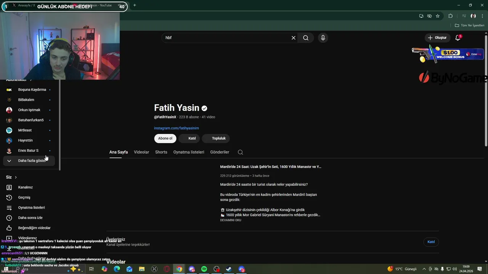Subscribe with the Abone ol button

(165, 139)
